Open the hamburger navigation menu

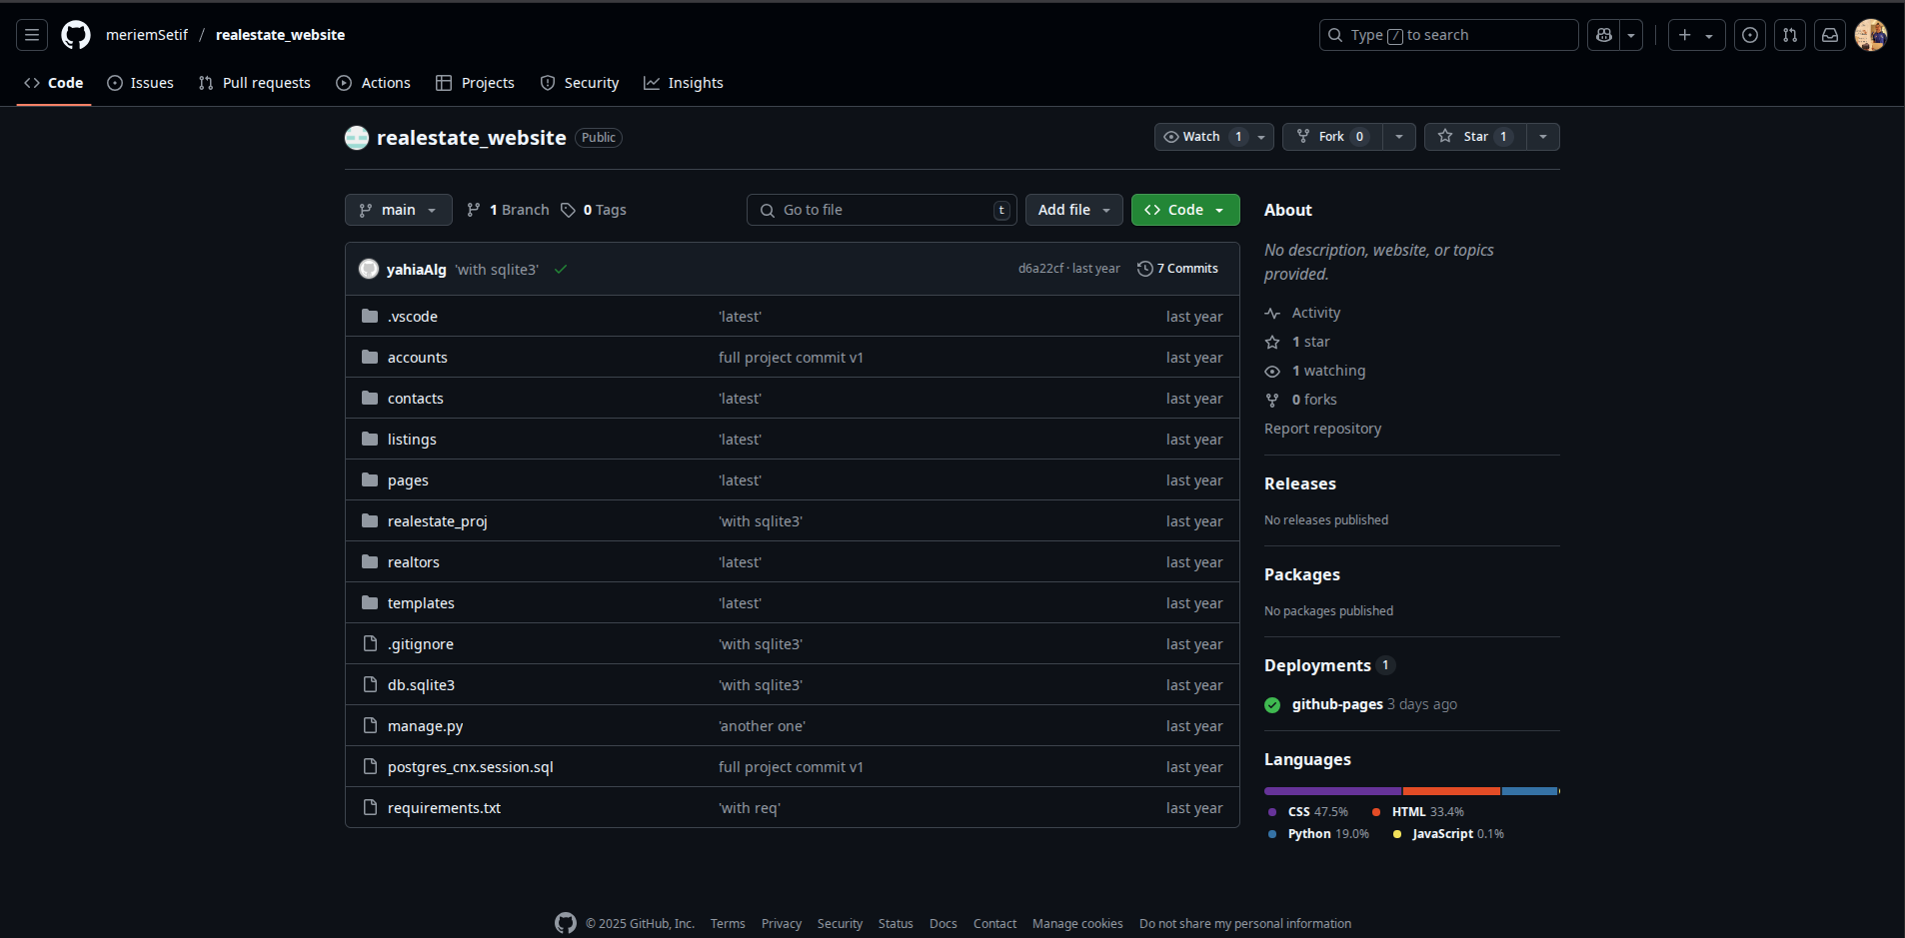coord(32,35)
